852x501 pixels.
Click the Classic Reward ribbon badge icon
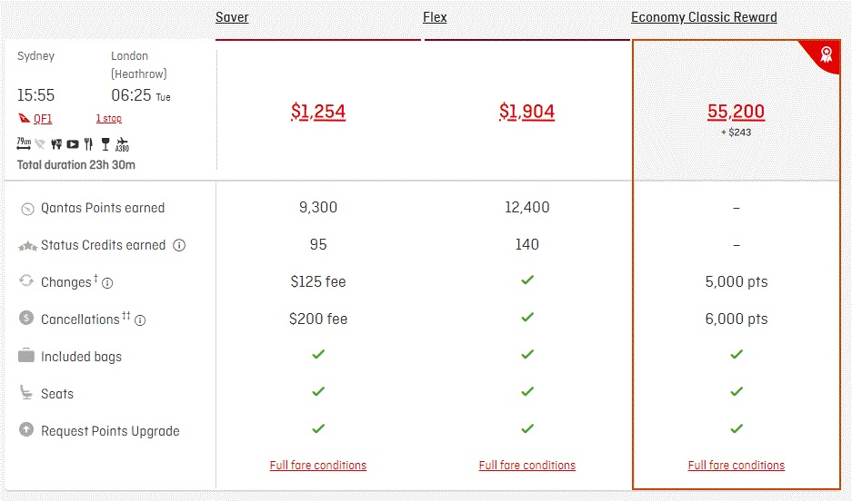826,54
